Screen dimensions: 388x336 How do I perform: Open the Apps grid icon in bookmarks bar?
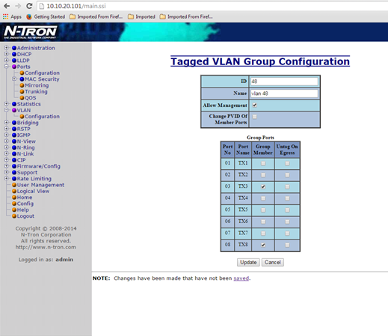pyautogui.click(x=5, y=16)
